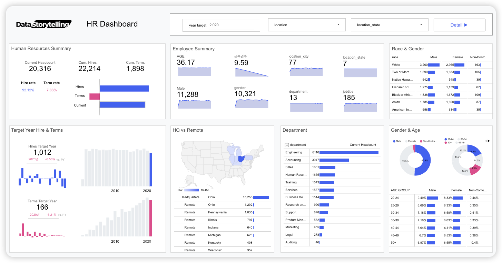Screen dimensions: 502x263
Task: Click the AGE sparkline chart
Action: 194,72
